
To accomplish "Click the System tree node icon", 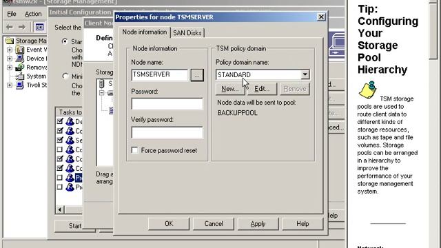I will [x=20, y=76].
